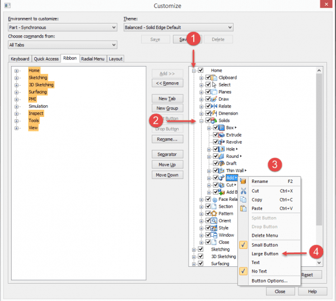
Task: Click the Paste clipboard icon in context menu
Action: (243, 208)
